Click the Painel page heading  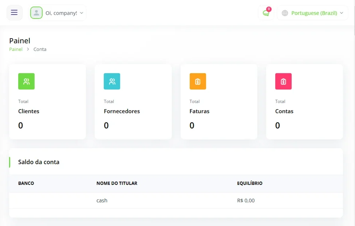point(20,41)
